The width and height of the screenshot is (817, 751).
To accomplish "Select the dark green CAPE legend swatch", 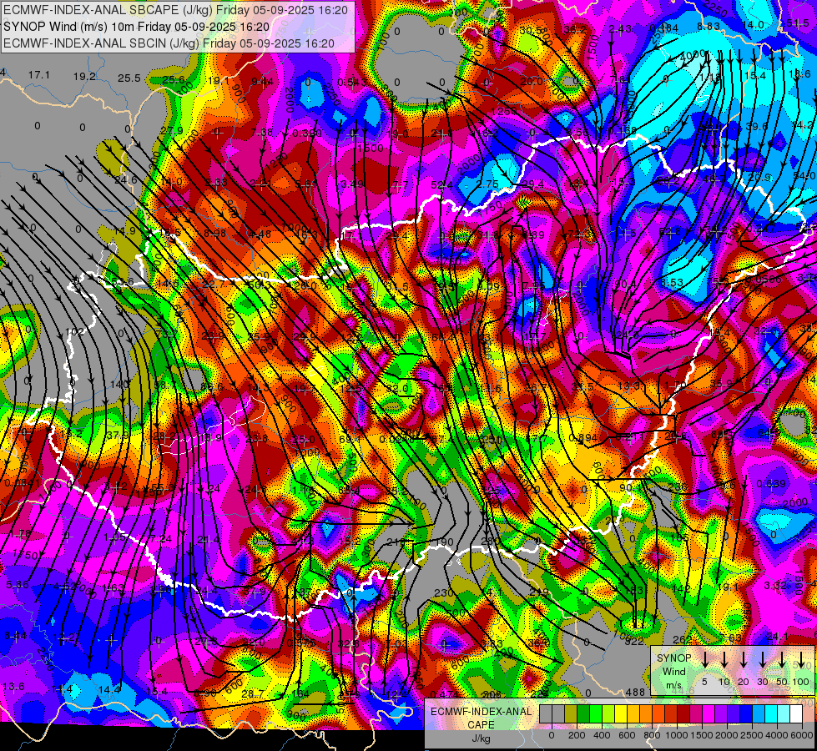I will click(x=583, y=714).
